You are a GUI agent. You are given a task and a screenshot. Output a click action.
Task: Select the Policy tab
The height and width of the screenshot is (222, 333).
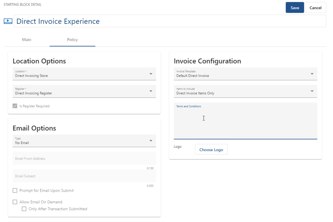point(72,39)
